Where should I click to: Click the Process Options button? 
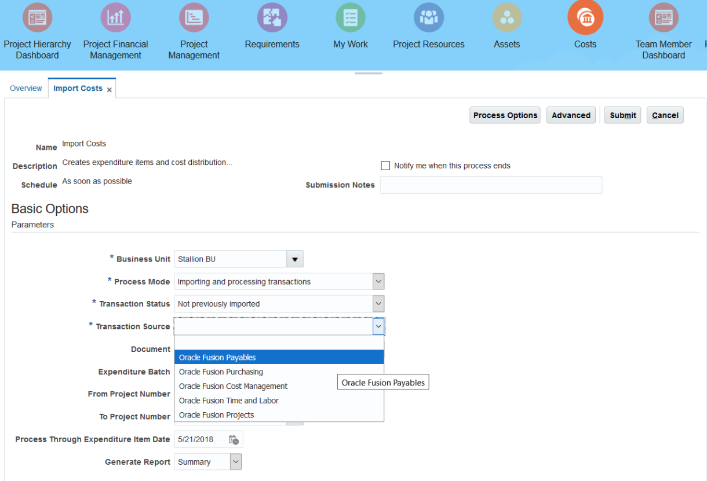tap(505, 115)
